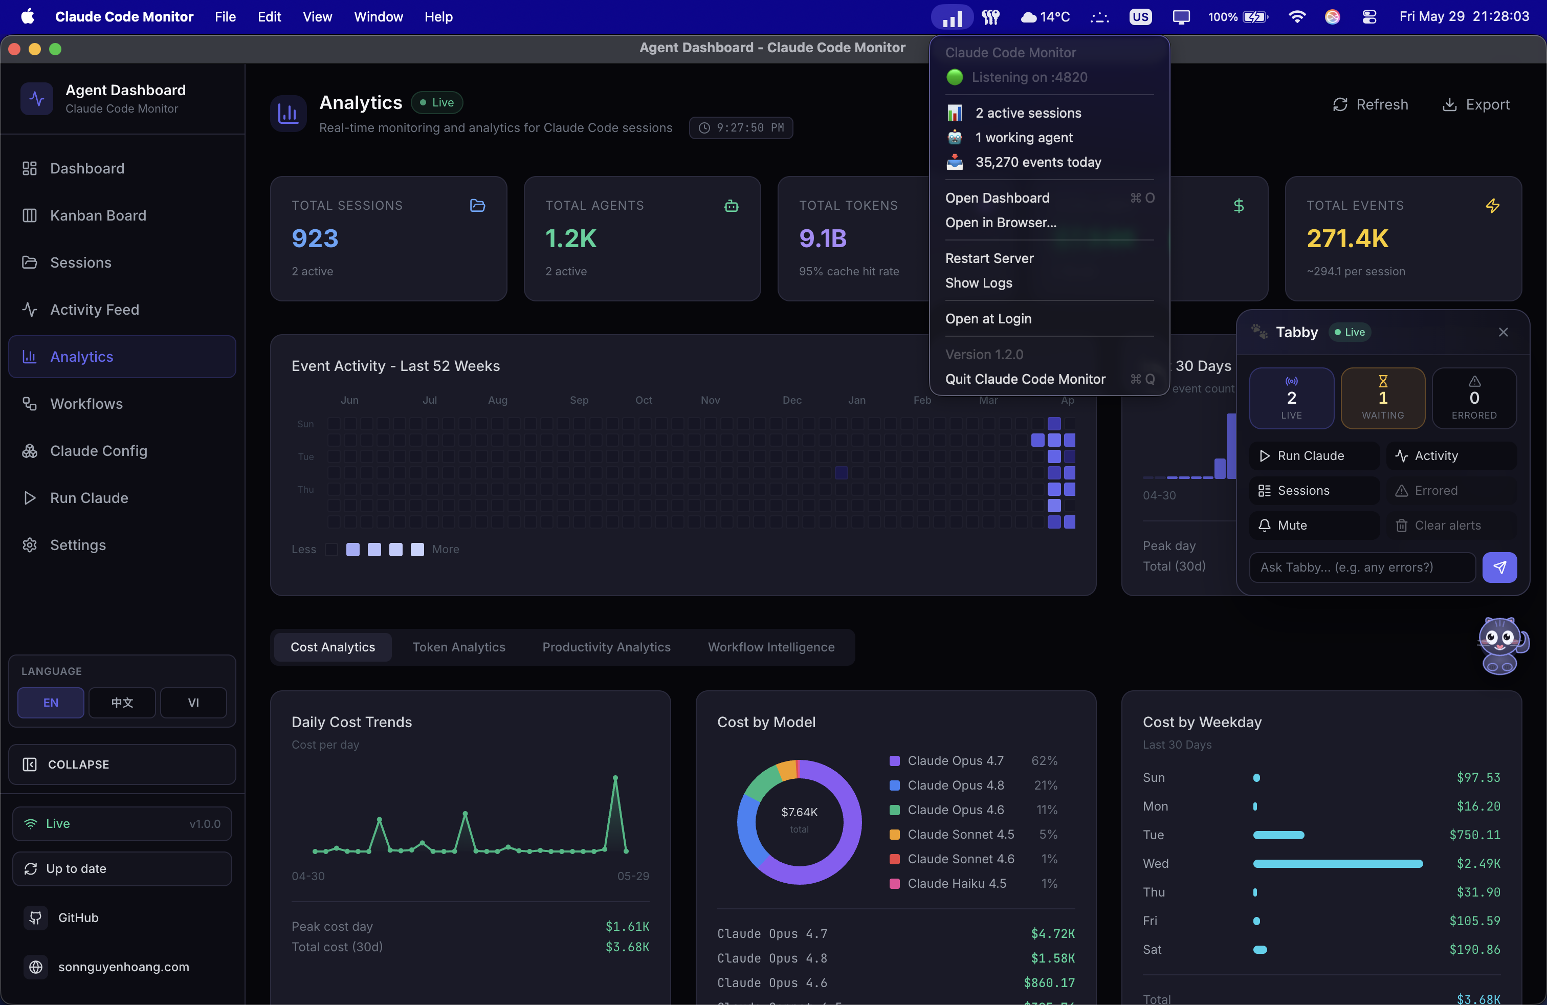This screenshot has height=1005, width=1547.
Task: Switch language to 中文
Action: coord(122,702)
